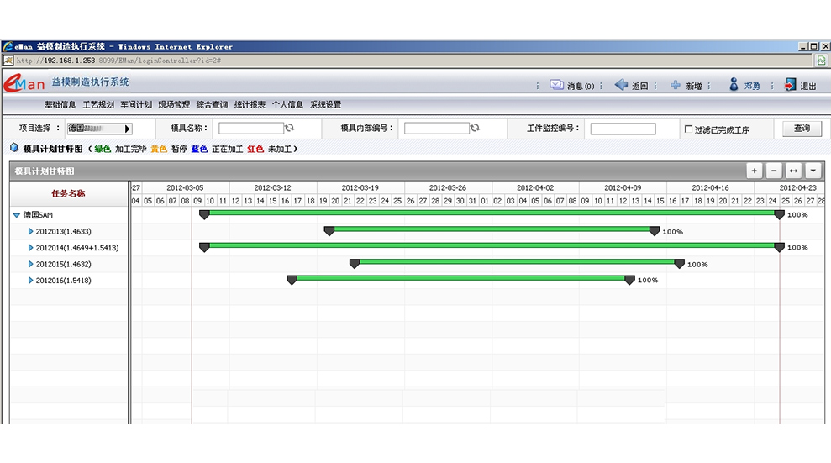Click refresh icon next to 模具名称 field
The height and width of the screenshot is (463, 831).
[x=290, y=128]
